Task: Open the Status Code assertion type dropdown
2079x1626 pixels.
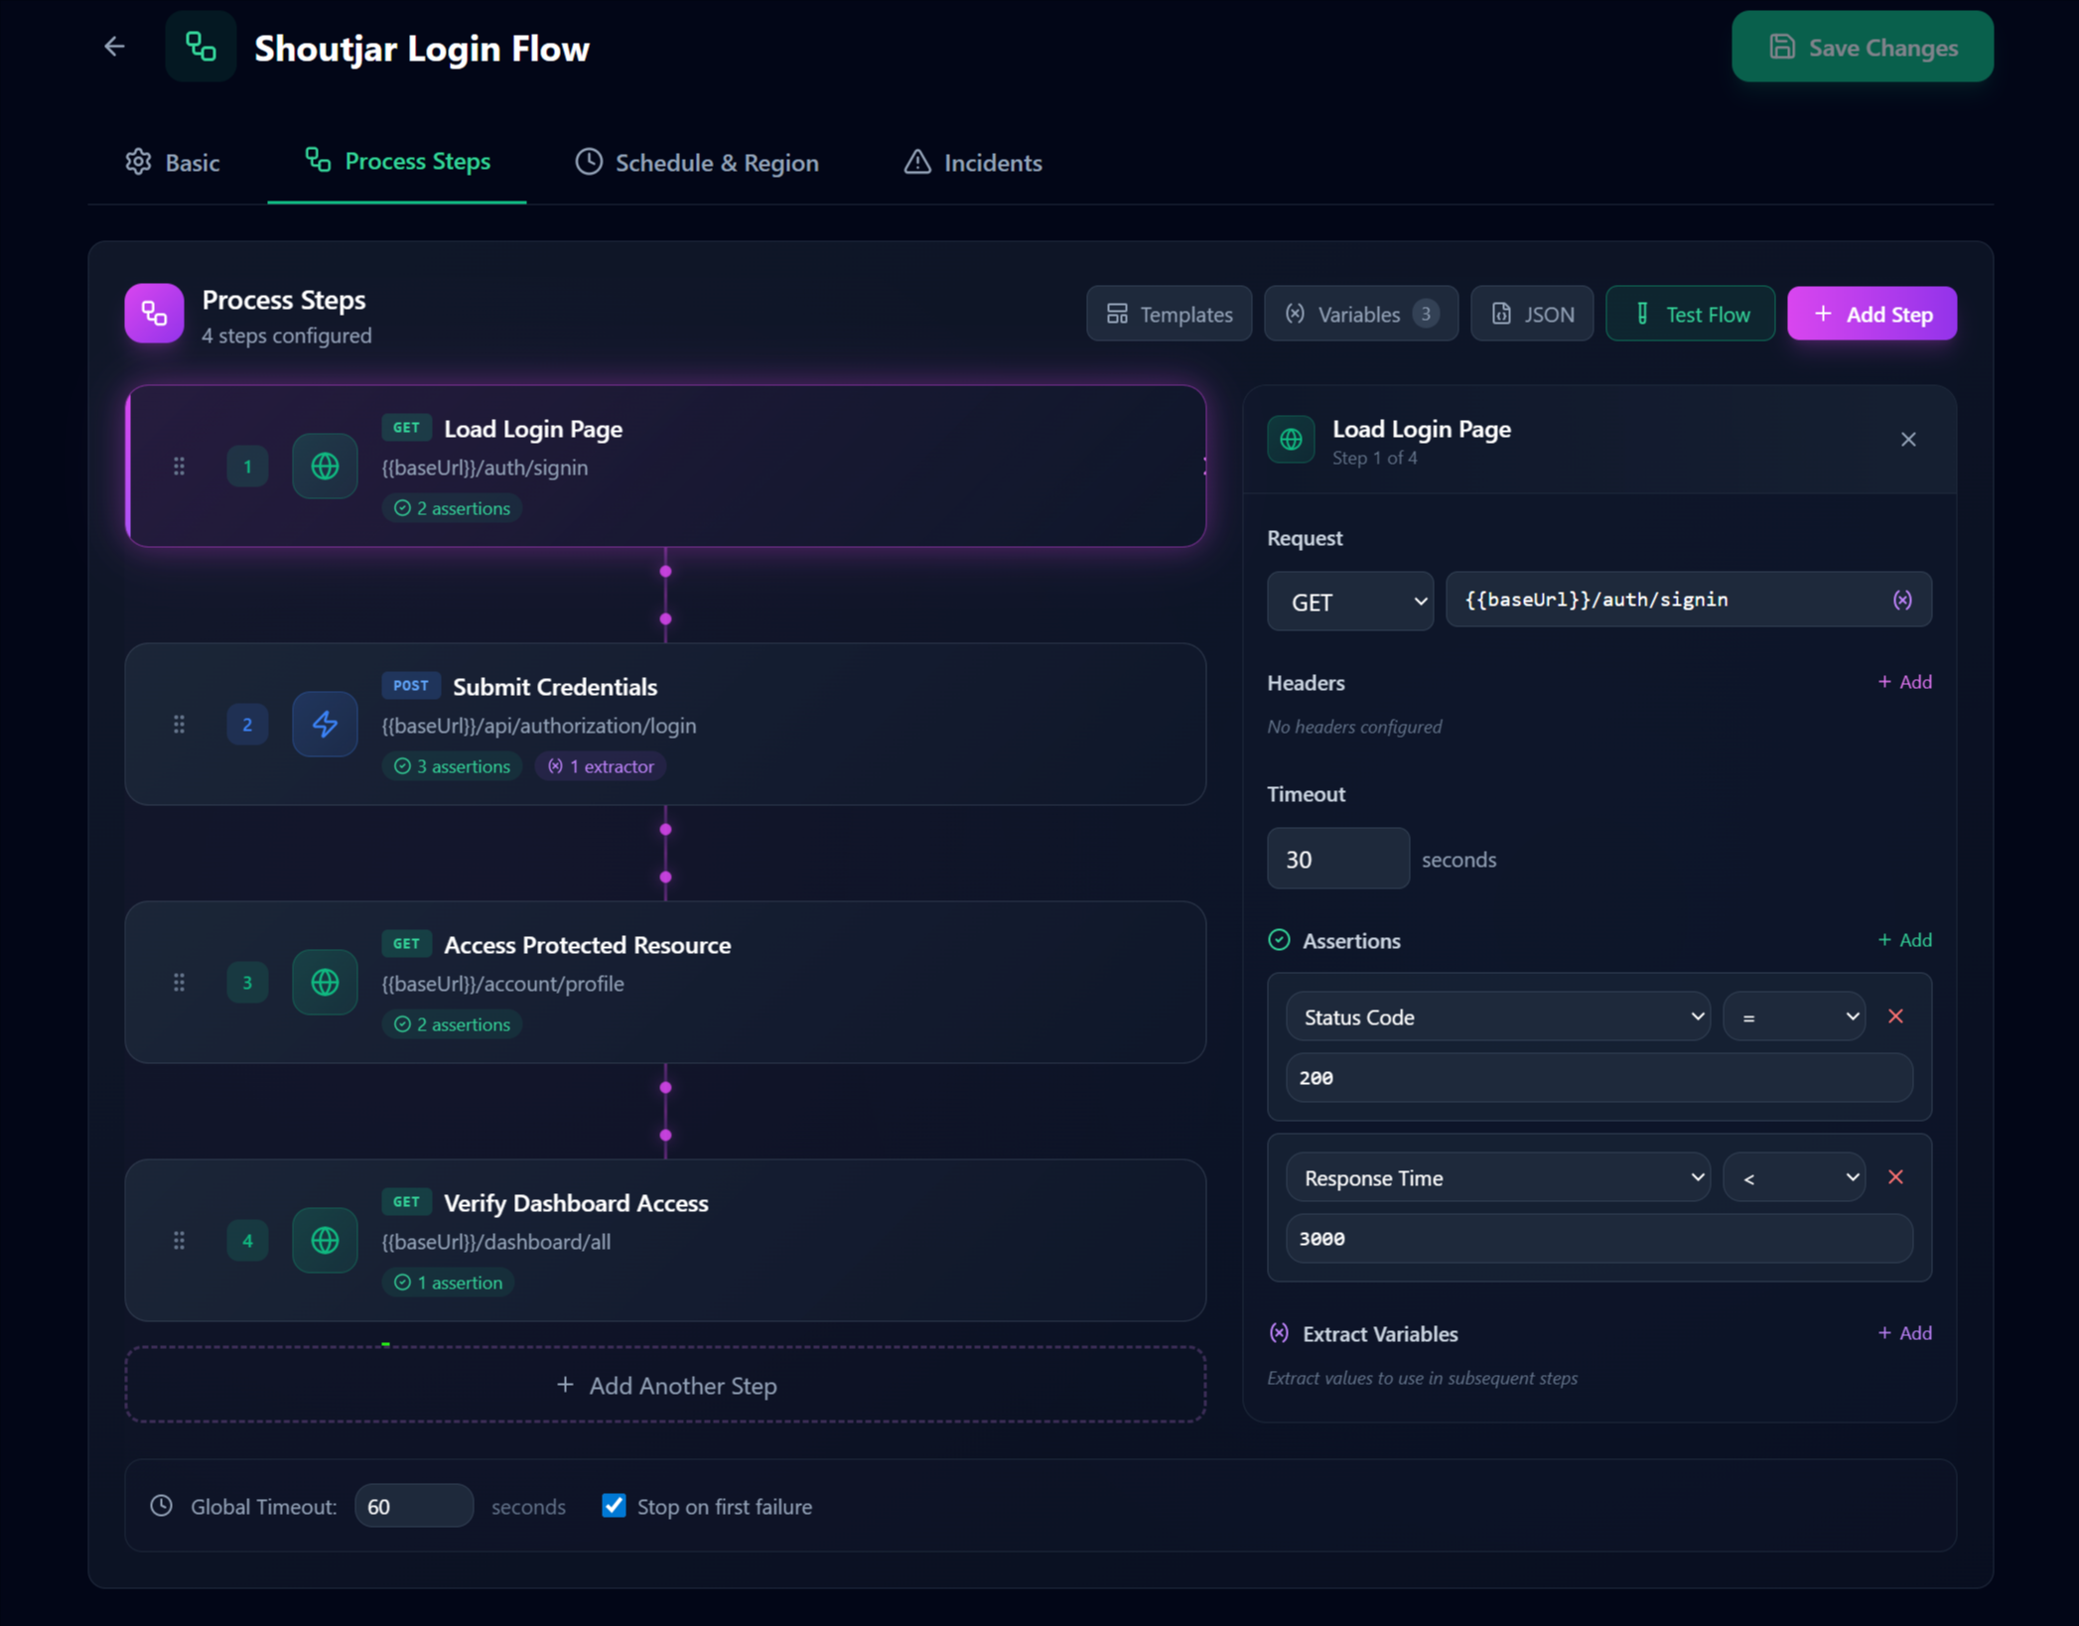Action: [x=1496, y=1016]
